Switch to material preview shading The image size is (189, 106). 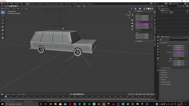[x=151, y=9]
